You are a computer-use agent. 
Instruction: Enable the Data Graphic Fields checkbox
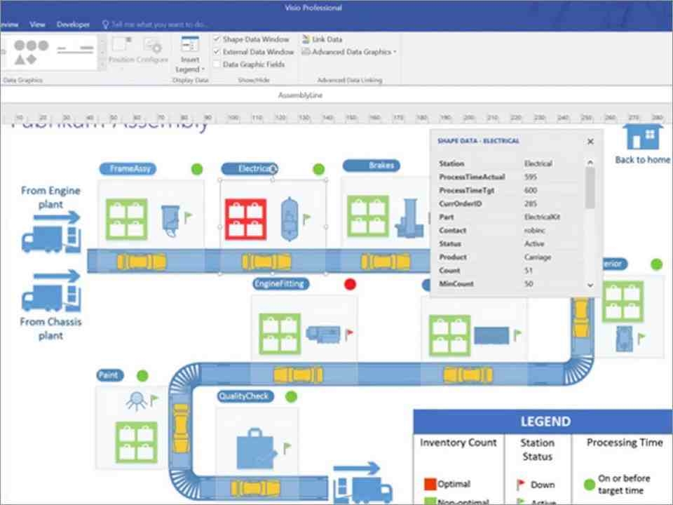point(217,65)
